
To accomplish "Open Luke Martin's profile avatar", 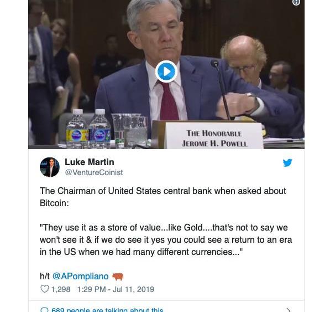I will point(50,167).
